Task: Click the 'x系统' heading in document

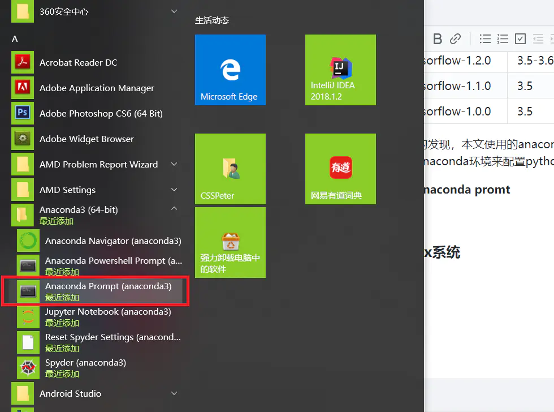Action: [x=442, y=252]
